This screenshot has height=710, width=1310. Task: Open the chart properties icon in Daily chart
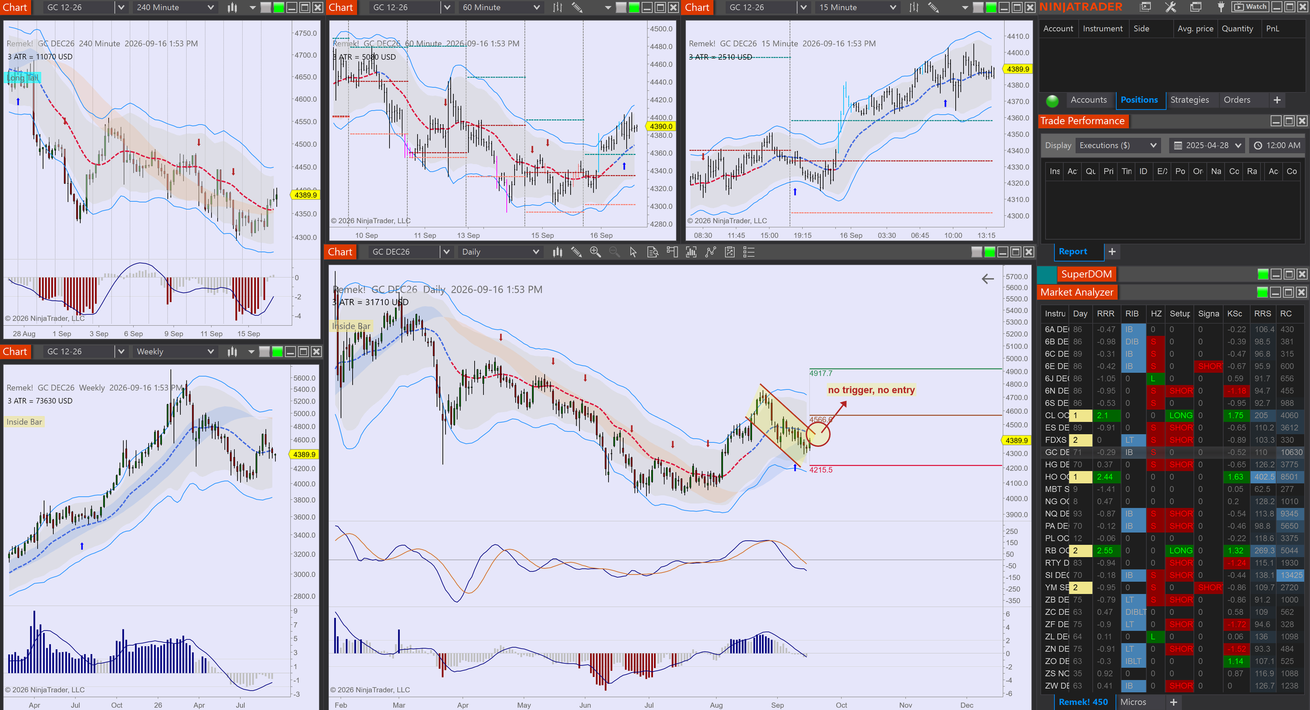[x=730, y=252]
